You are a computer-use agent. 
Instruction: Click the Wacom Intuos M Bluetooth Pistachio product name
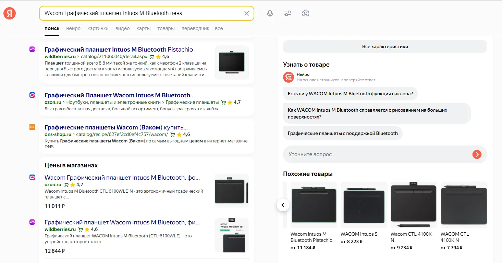click(311, 237)
